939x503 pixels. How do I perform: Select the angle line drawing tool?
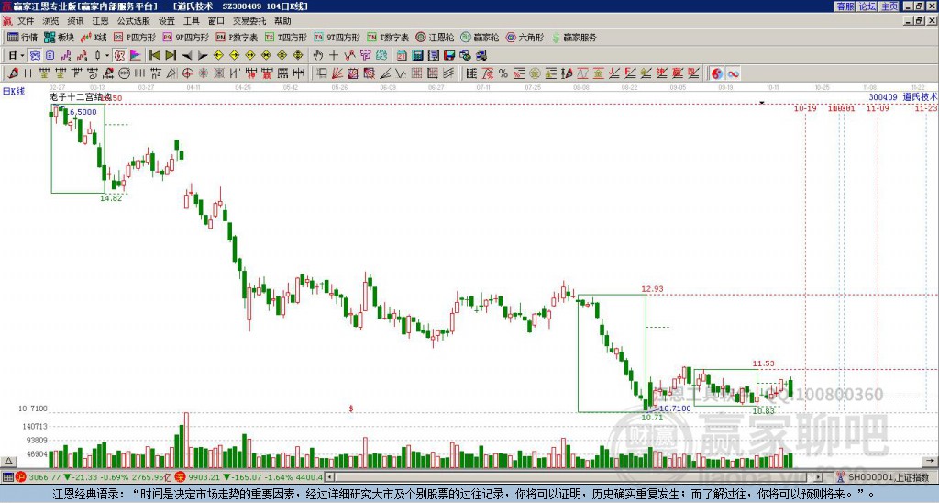click(x=384, y=73)
